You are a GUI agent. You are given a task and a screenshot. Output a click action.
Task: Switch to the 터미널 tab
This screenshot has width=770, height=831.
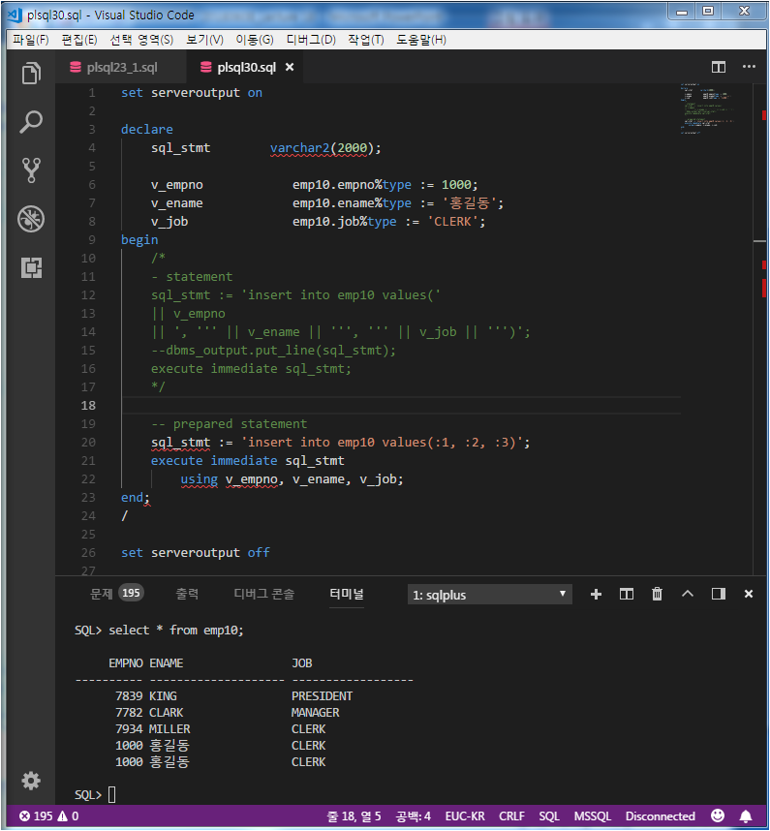pyautogui.click(x=347, y=594)
